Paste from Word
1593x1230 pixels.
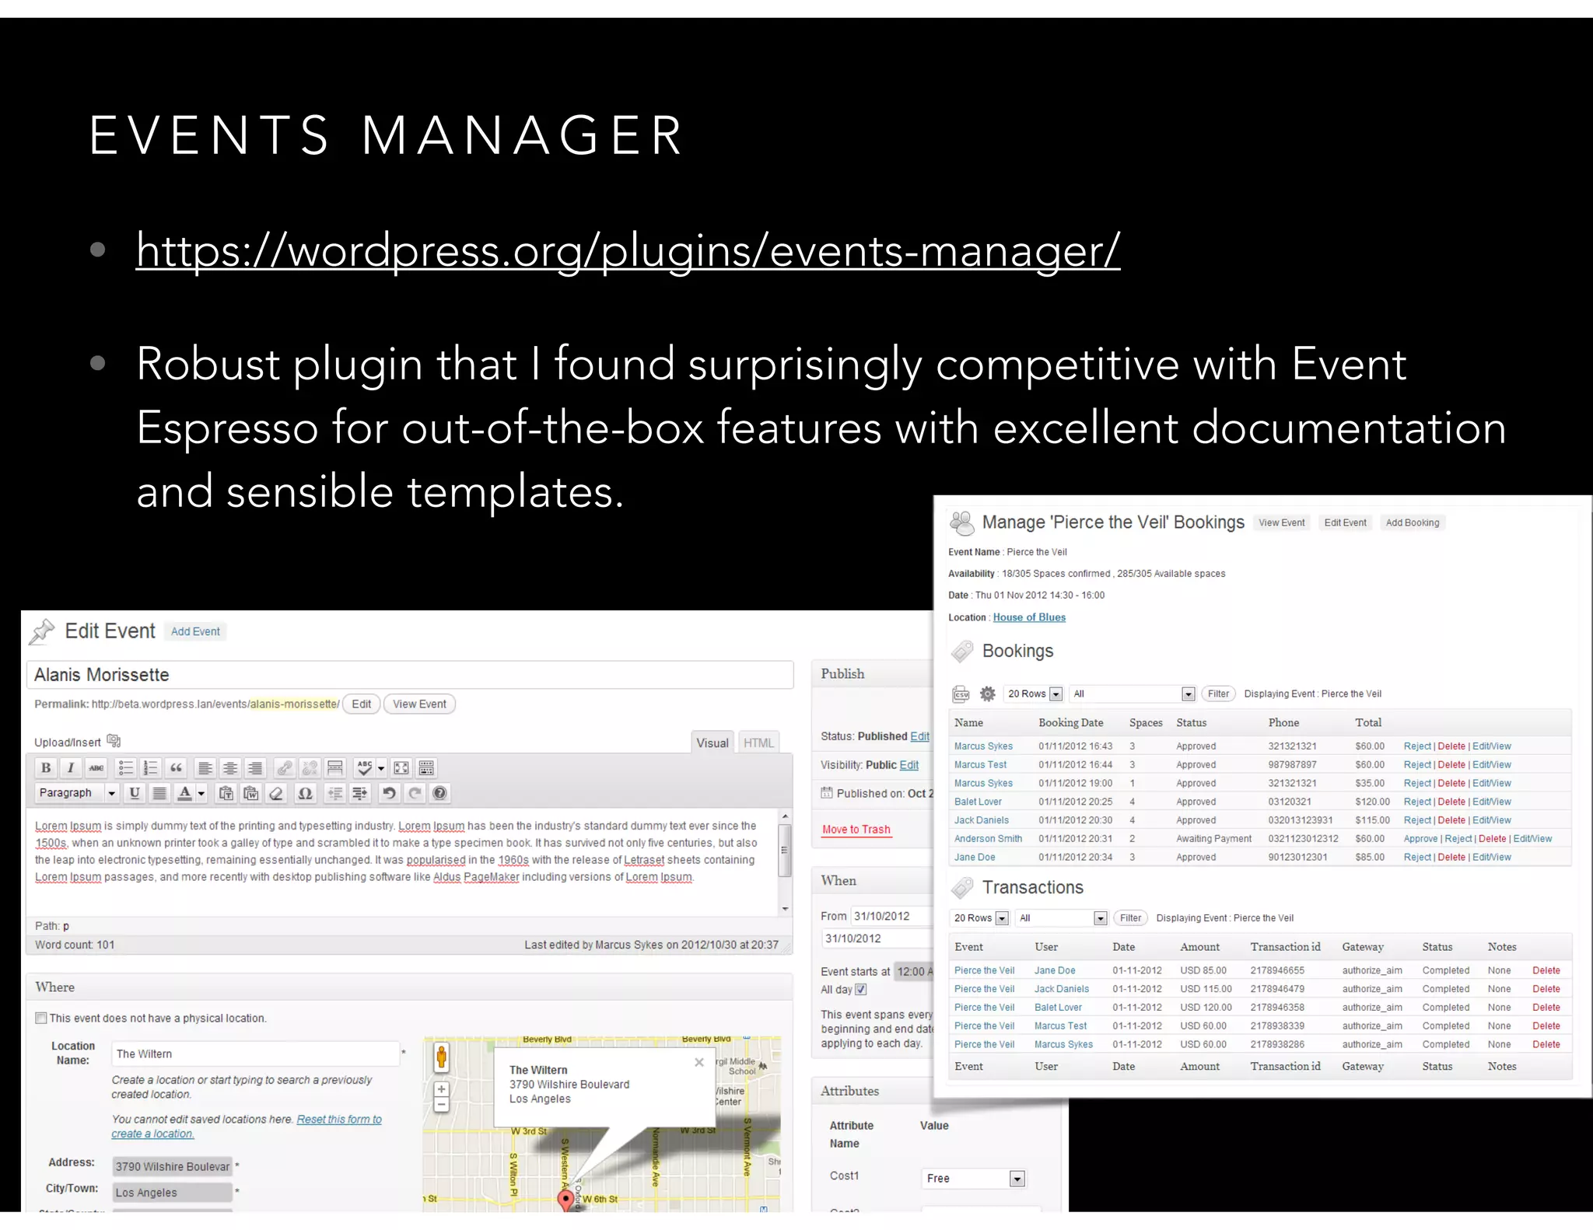click(x=250, y=793)
